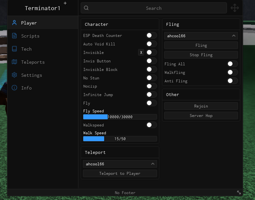Switch on Invisible Block
The height and width of the screenshot is (200, 255).
[x=151, y=69]
